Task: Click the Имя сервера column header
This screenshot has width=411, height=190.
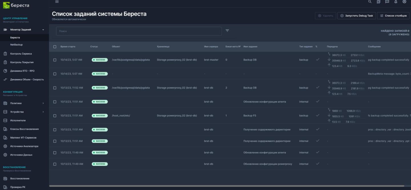Action: point(211,47)
